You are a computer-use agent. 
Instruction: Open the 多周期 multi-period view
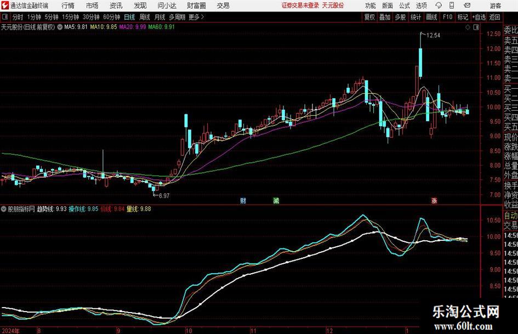point(177,17)
